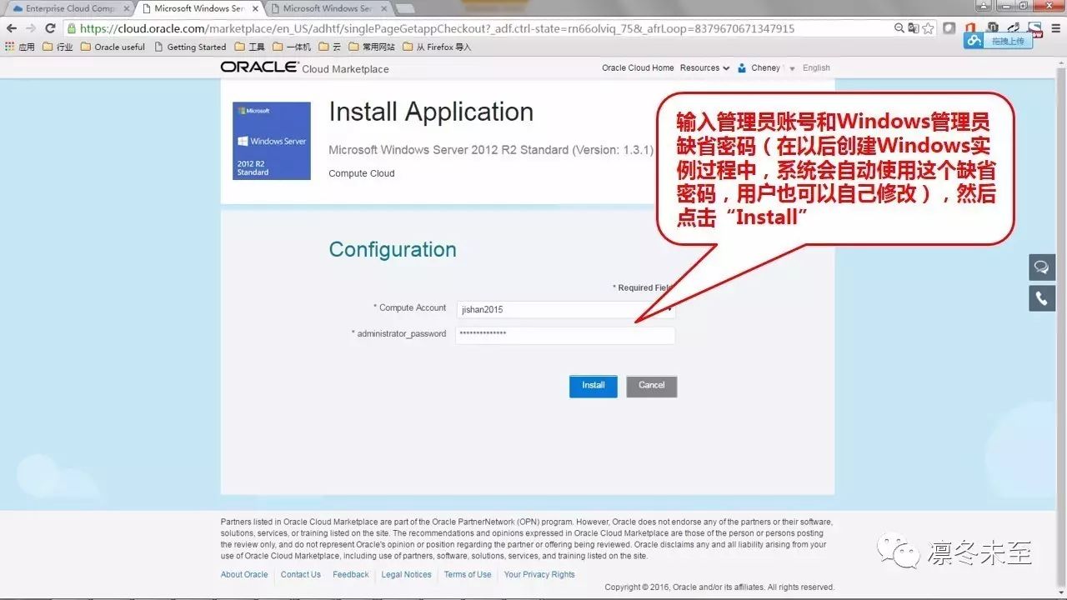The height and width of the screenshot is (600, 1067).
Task: Click the Office extension icon
Action: tap(970, 28)
